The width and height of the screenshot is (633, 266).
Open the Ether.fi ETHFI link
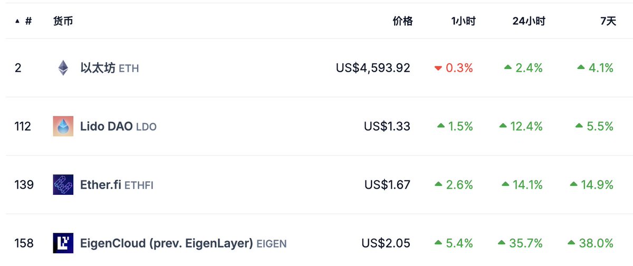117,185
